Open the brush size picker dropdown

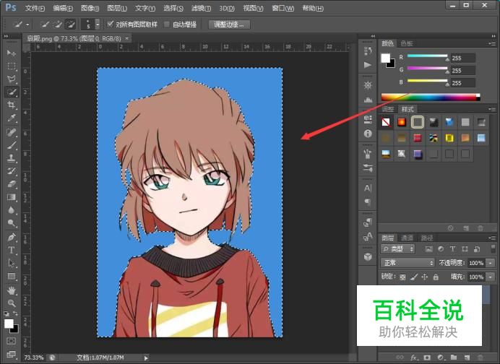click(x=98, y=24)
